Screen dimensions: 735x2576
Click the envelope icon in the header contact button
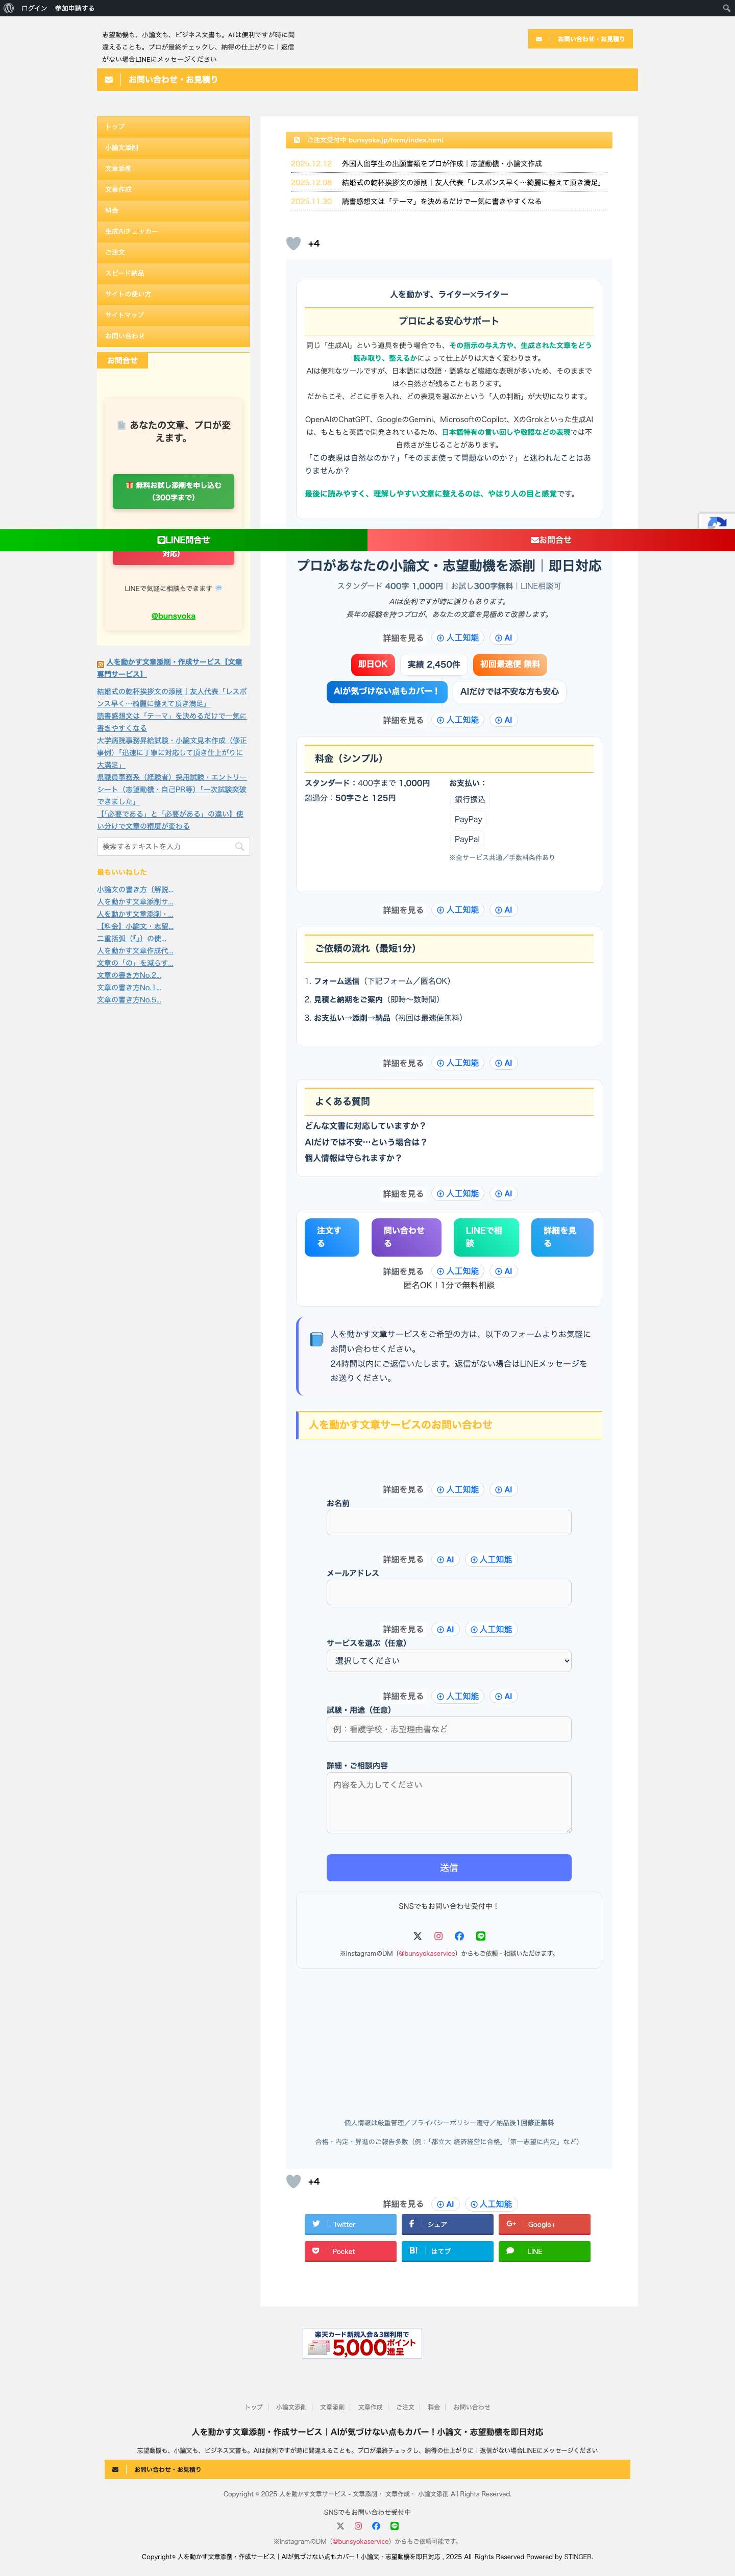(x=539, y=39)
